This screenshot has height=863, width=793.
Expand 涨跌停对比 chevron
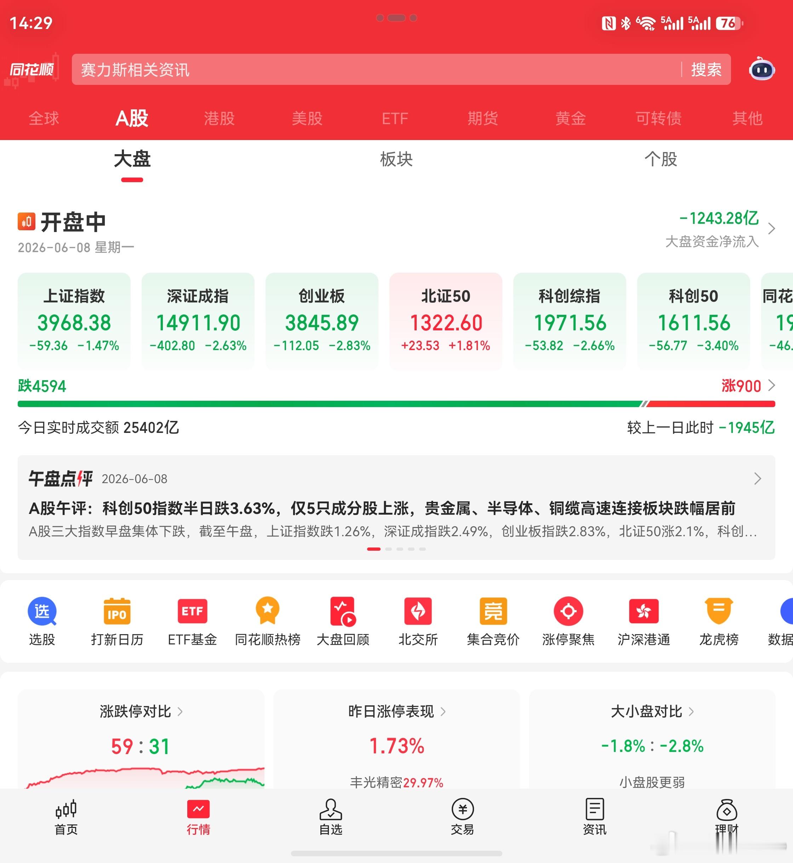(x=180, y=712)
